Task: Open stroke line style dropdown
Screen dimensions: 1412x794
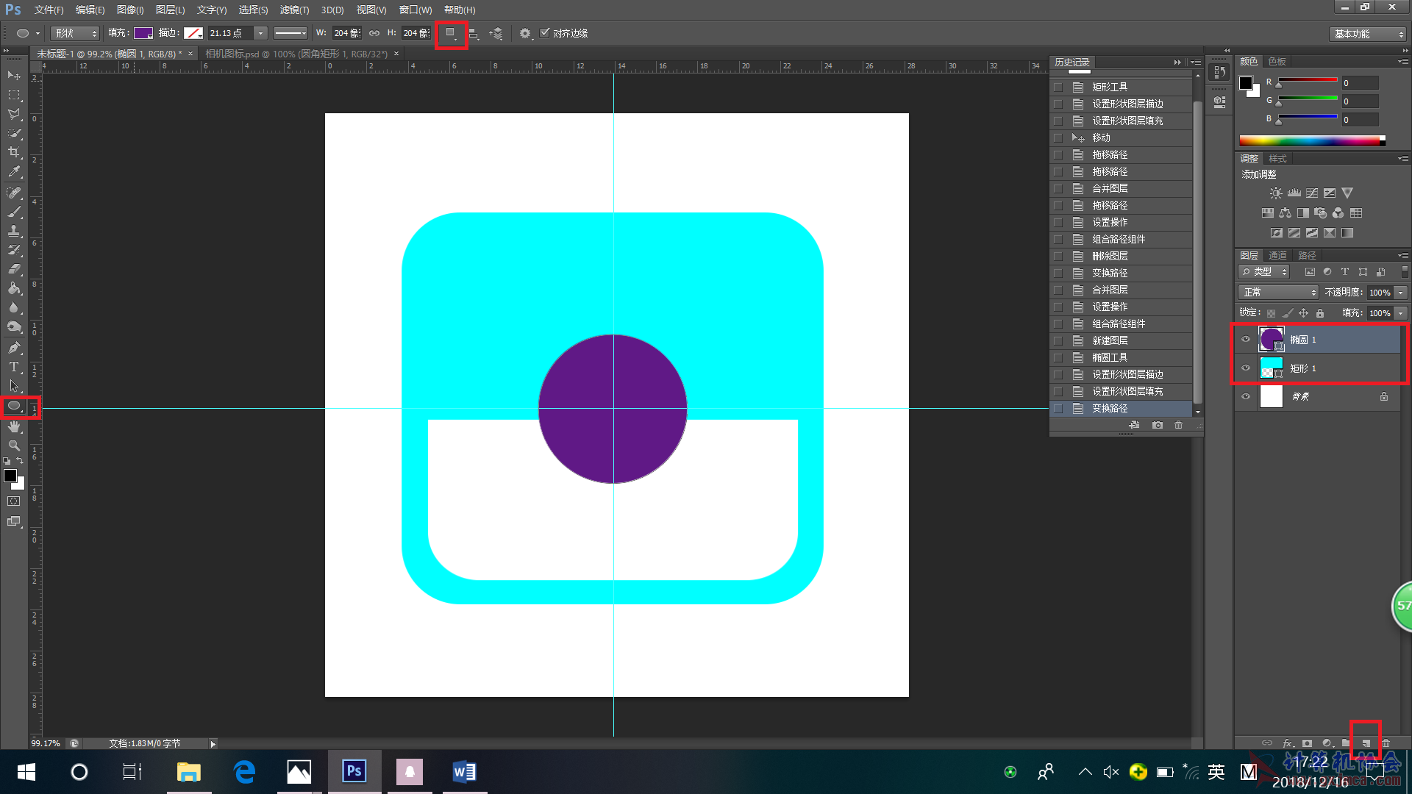Action: pos(290,33)
